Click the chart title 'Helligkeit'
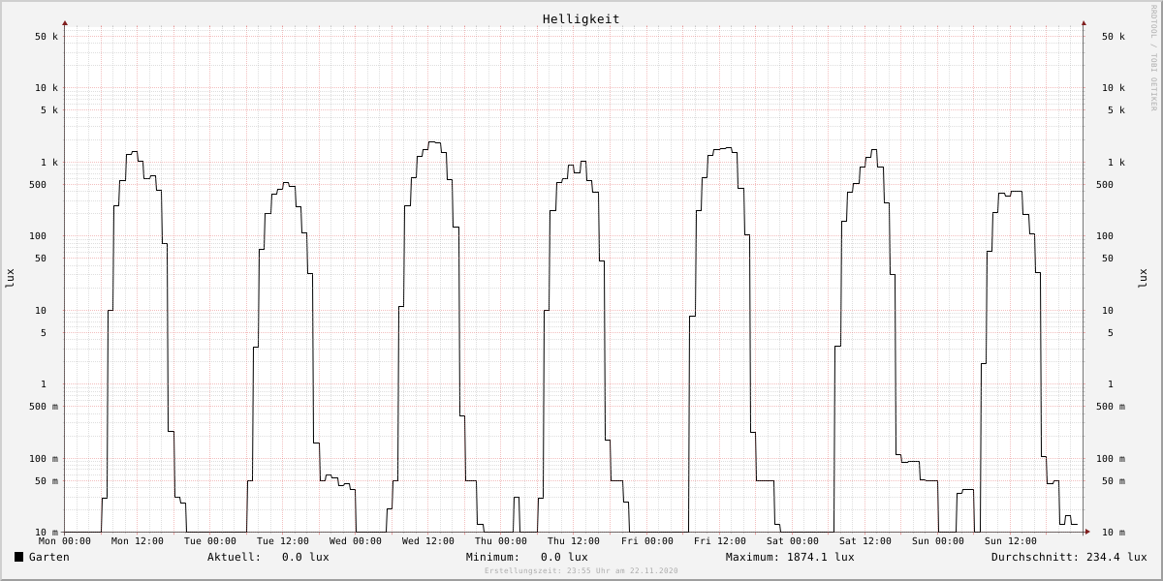Image resolution: width=1163 pixels, height=581 pixels. pyautogui.click(x=581, y=19)
